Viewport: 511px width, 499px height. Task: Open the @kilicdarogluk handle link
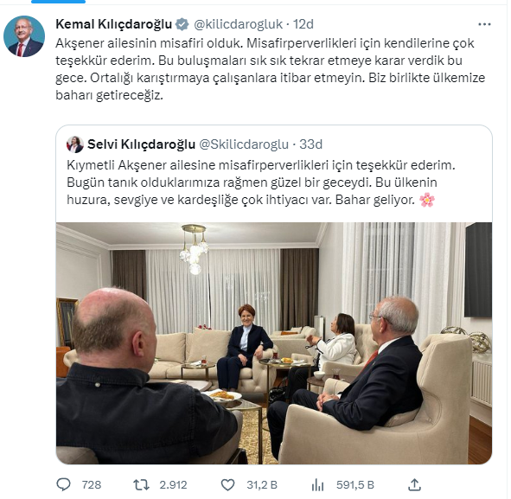point(238,24)
